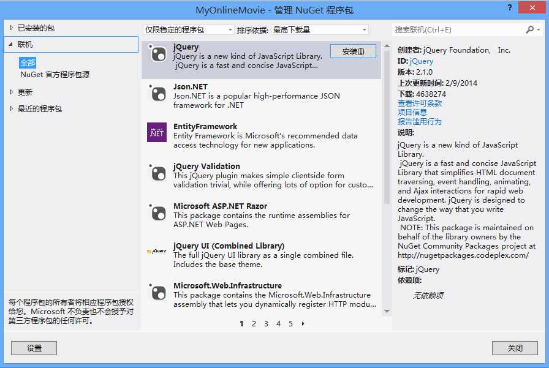Open the 仅限稳定的程序包 dropdown

[188, 30]
